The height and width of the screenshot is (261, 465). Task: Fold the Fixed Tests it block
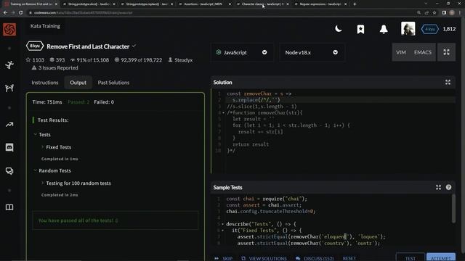coord(223,231)
